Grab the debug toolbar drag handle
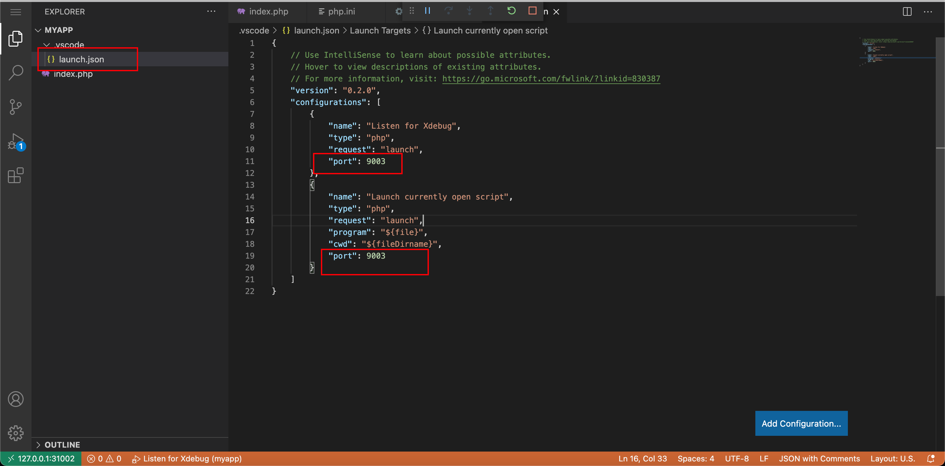 coord(411,11)
